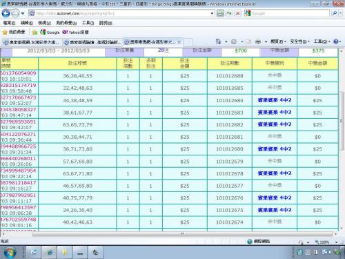
Task: Click the scroll right arrow of horizontal scrollbar
Action: tap(335, 234)
